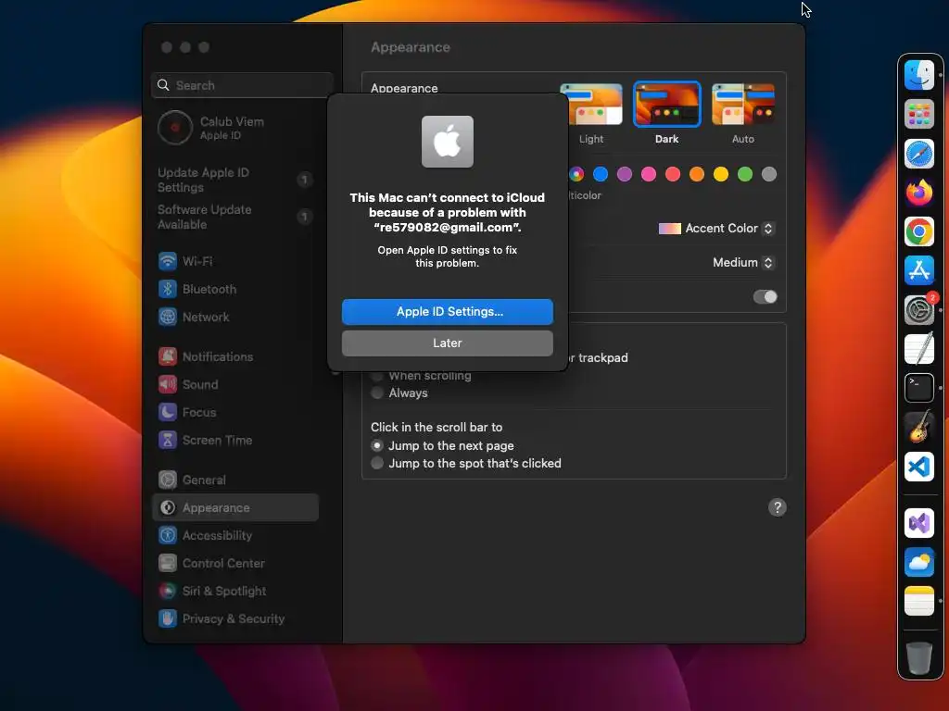Viewport: 949px width, 711px height.
Task: Open Update Apple ID Settings item
Action: coord(234,181)
